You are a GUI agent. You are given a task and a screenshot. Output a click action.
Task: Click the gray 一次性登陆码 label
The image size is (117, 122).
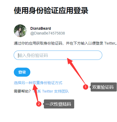(59, 104)
